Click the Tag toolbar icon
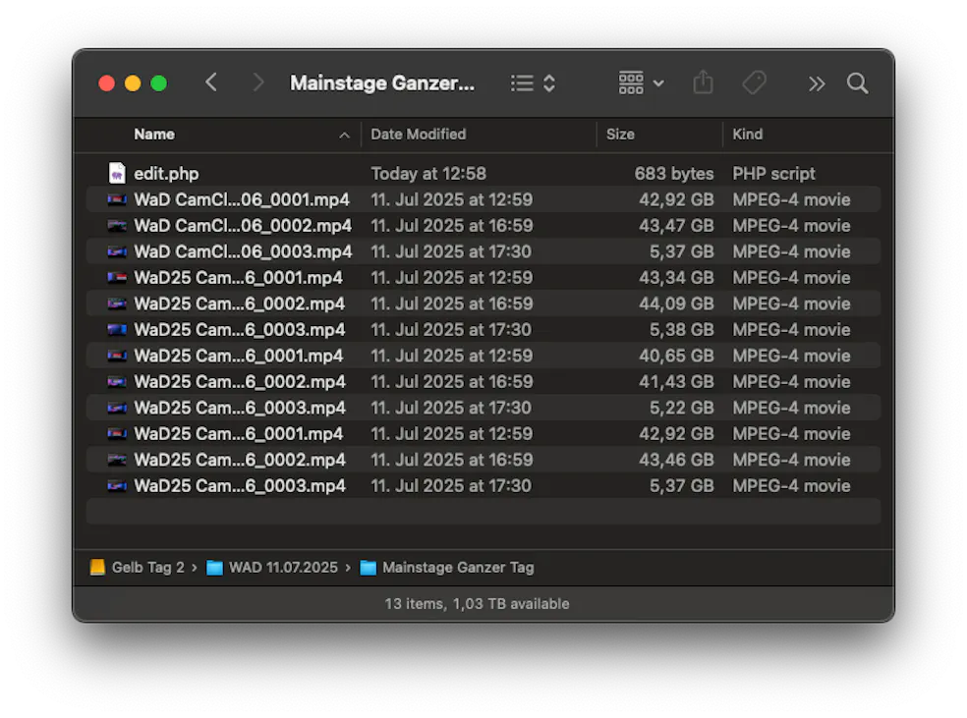Viewport: 967px width, 718px height. 754,83
